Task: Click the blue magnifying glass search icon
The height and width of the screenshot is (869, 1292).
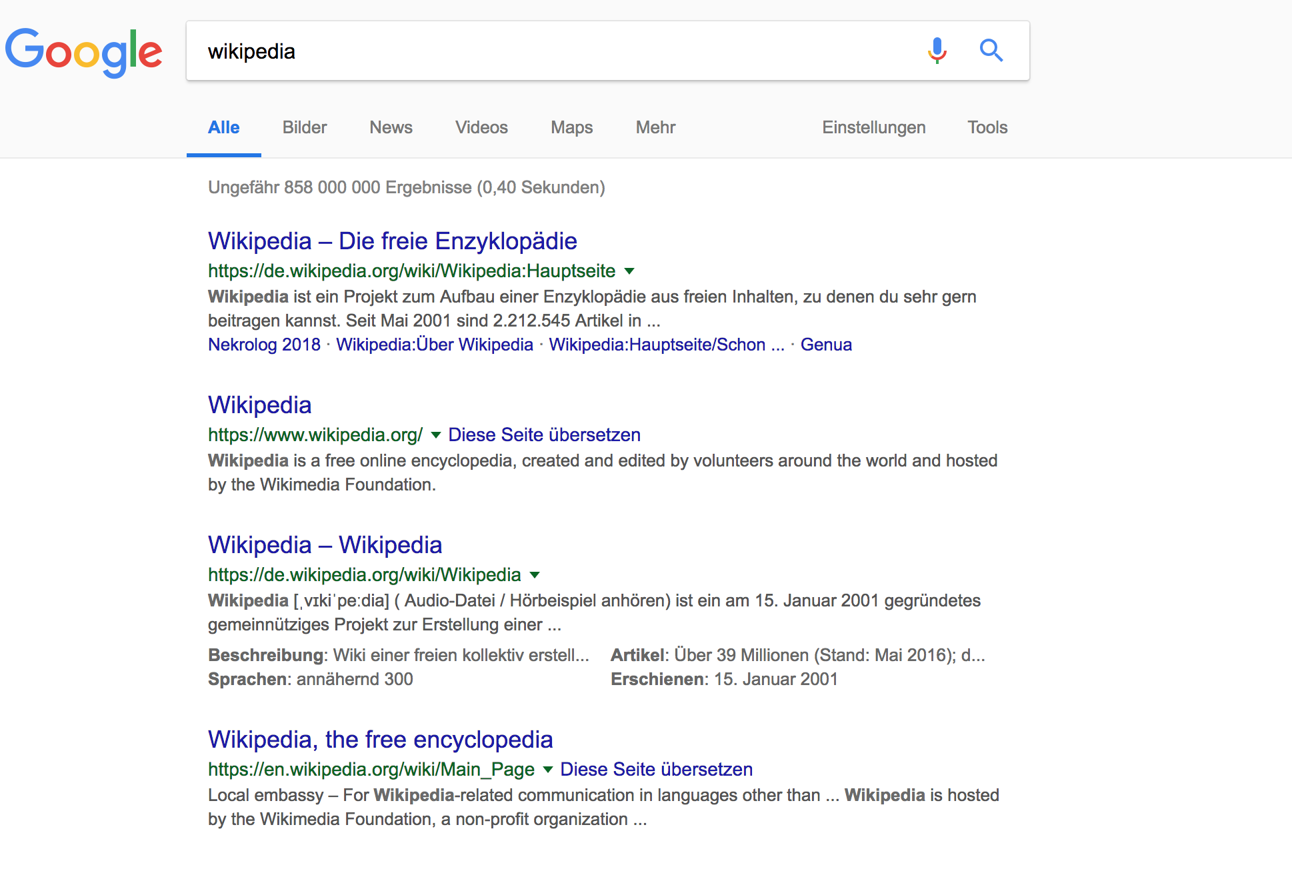Action: point(991,51)
